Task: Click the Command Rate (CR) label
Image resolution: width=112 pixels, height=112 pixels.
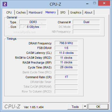Action: (39, 77)
